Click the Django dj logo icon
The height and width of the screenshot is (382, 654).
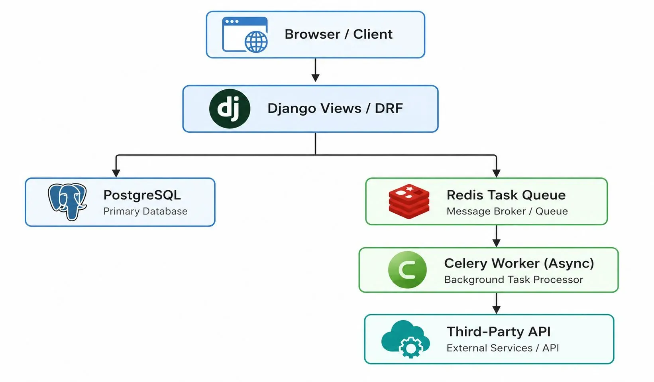click(230, 108)
